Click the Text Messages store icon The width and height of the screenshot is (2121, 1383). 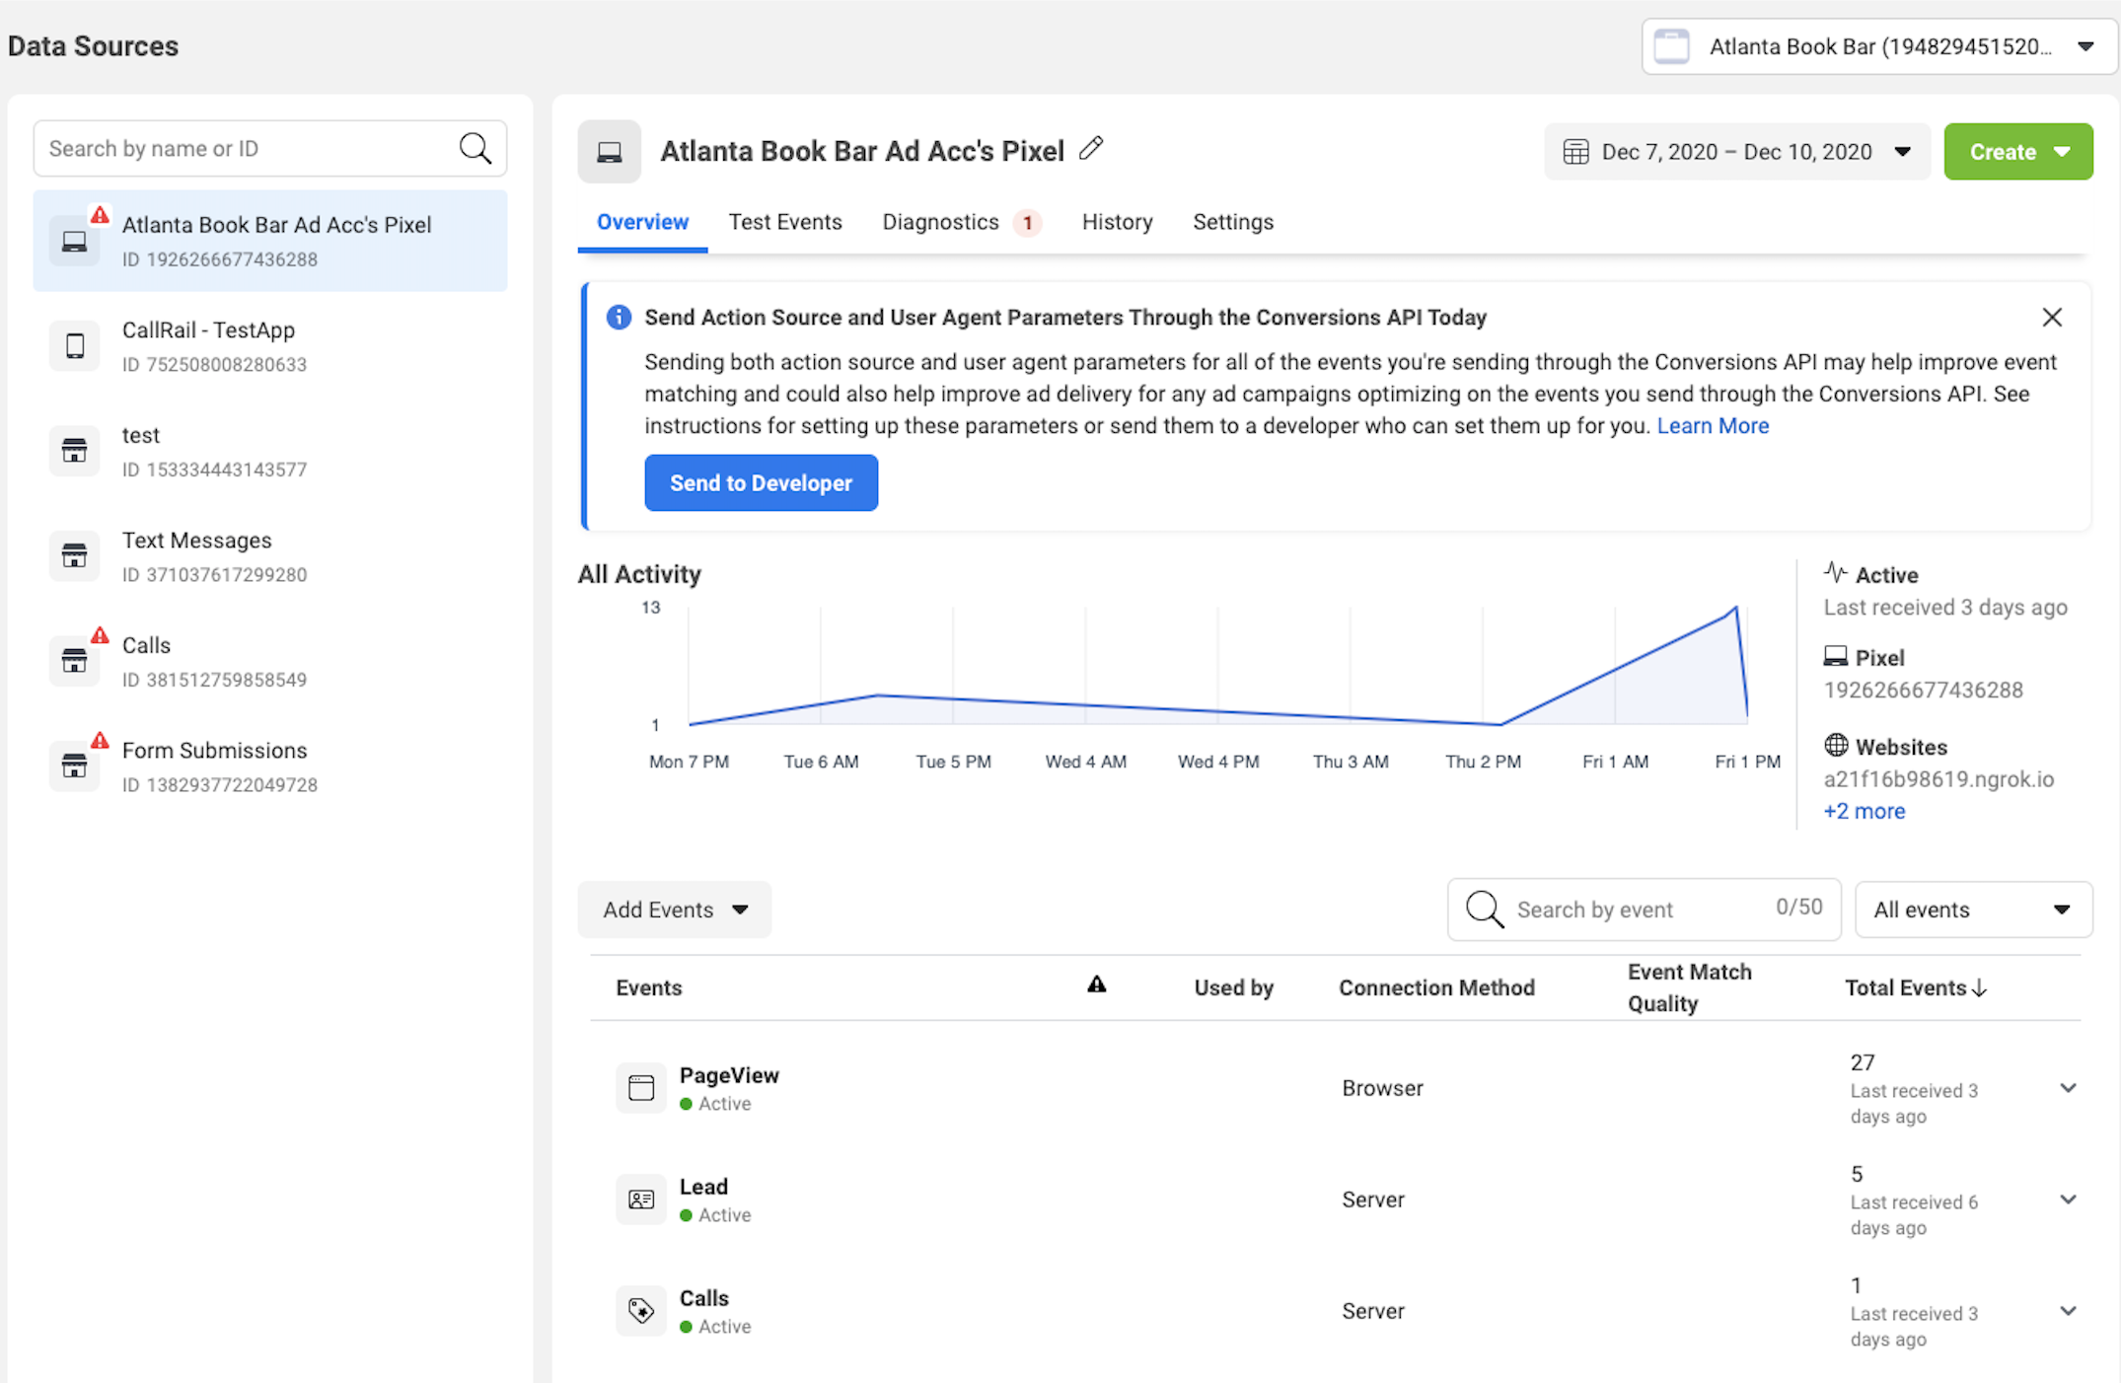(75, 556)
